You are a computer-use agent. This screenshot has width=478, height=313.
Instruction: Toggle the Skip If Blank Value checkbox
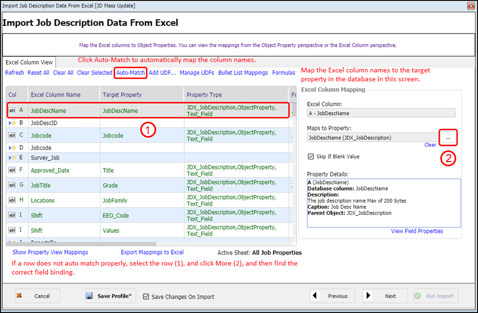311,156
